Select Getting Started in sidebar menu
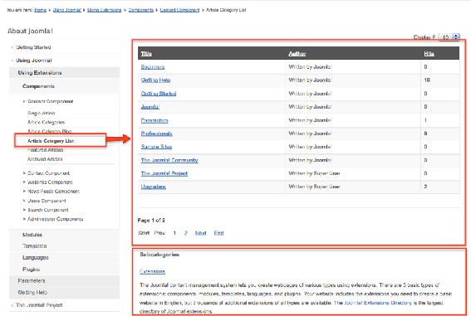The height and width of the screenshot is (316, 471). (x=33, y=47)
